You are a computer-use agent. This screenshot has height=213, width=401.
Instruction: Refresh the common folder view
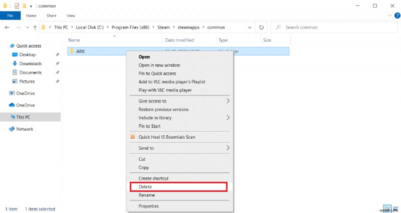[x=261, y=28]
